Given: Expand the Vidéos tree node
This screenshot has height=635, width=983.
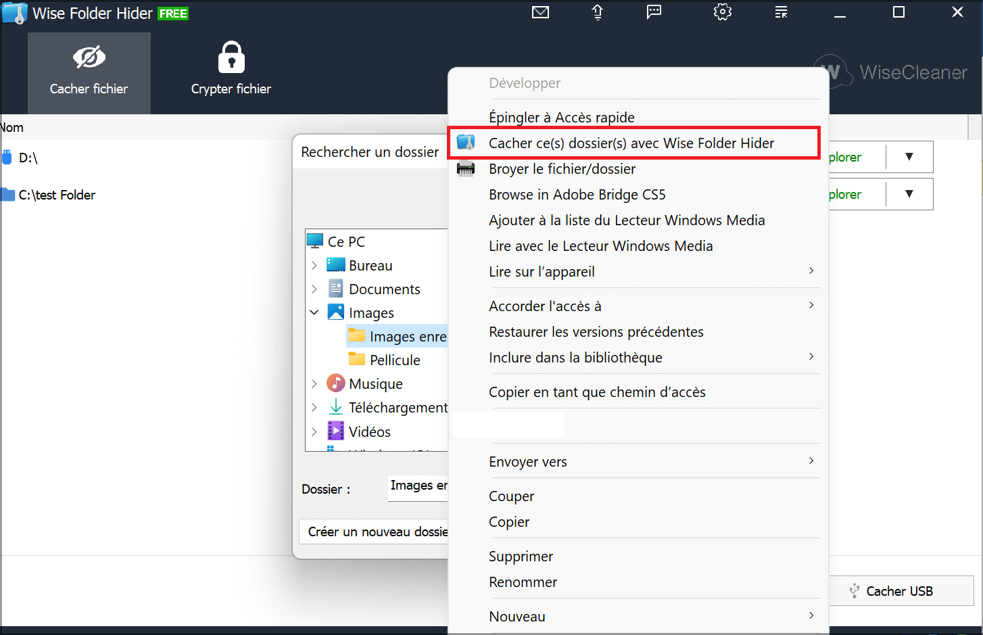Looking at the screenshot, I should [314, 431].
